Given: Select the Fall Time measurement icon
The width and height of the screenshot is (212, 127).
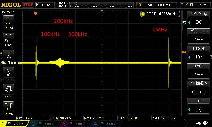Looking at the screenshot, I should pos(8,72).
